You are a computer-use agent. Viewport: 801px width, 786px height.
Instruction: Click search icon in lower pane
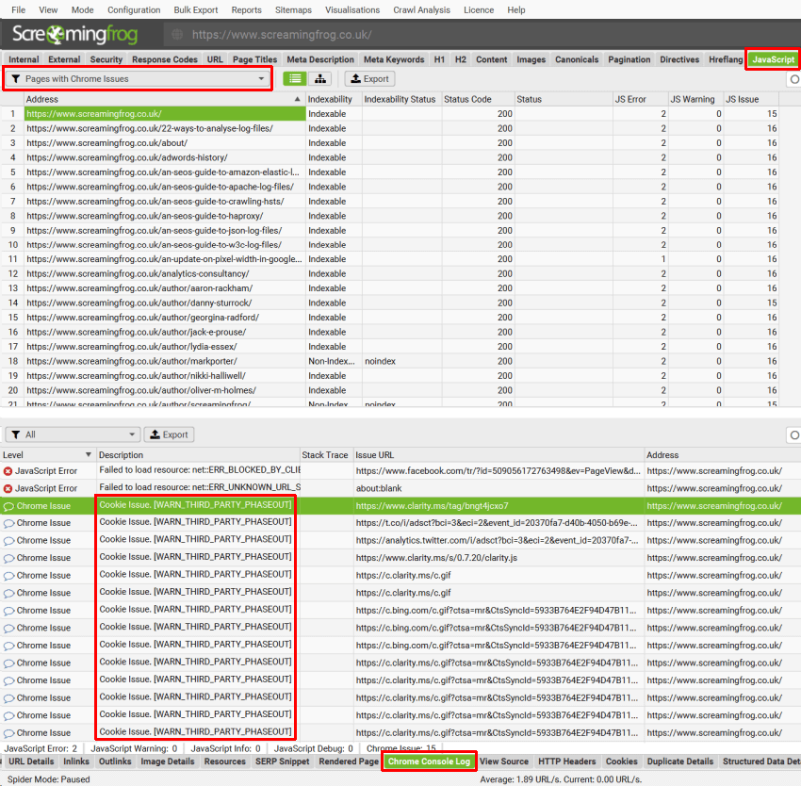coord(794,434)
